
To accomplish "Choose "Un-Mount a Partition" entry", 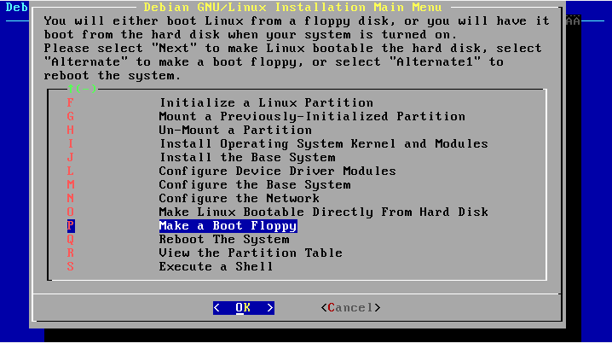I will point(235,130).
